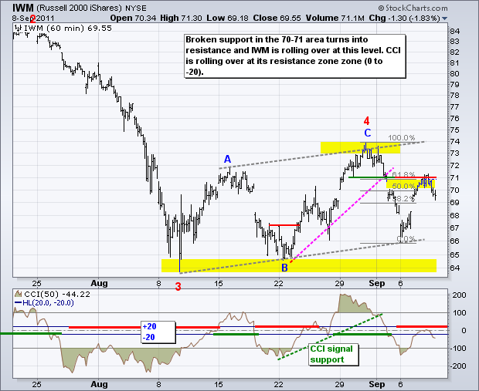Viewport: 479px width, 391px height.
Task: Click the Broken support annotation text box
Action: pos(295,56)
